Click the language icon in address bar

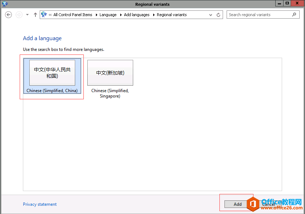click(x=44, y=14)
